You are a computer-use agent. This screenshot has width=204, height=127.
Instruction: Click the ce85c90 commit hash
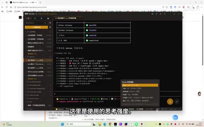click(92, 35)
